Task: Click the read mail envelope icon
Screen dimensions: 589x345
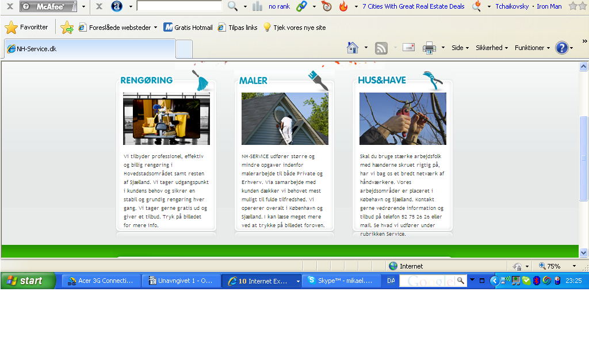Action: [x=408, y=48]
